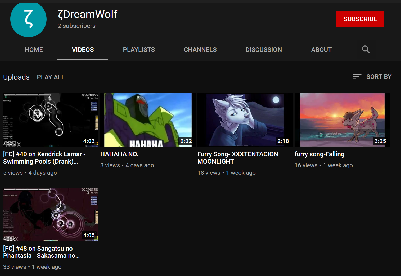Click the white wolf moonlight thumbnail
This screenshot has height=276, width=401.
pos(245,120)
